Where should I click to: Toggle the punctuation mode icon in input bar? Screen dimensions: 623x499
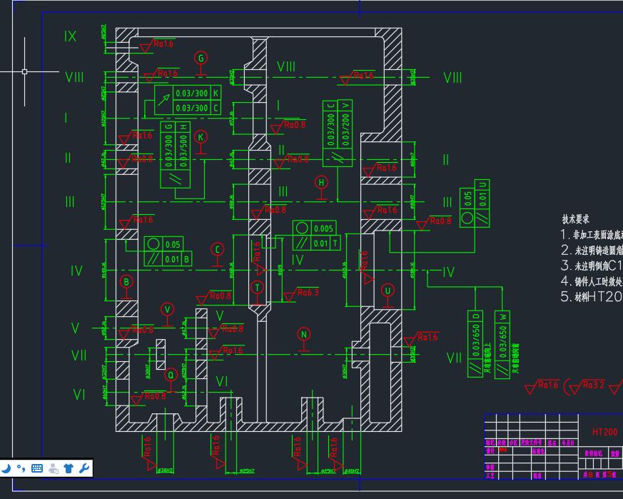coord(21,468)
